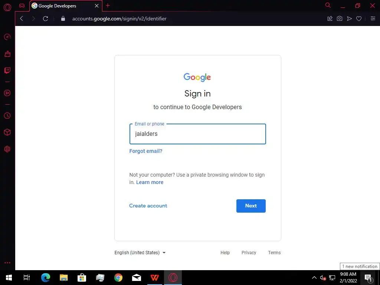This screenshot has width=380, height=285.
Task: Take a snapshot with the camera icon
Action: tap(340, 19)
